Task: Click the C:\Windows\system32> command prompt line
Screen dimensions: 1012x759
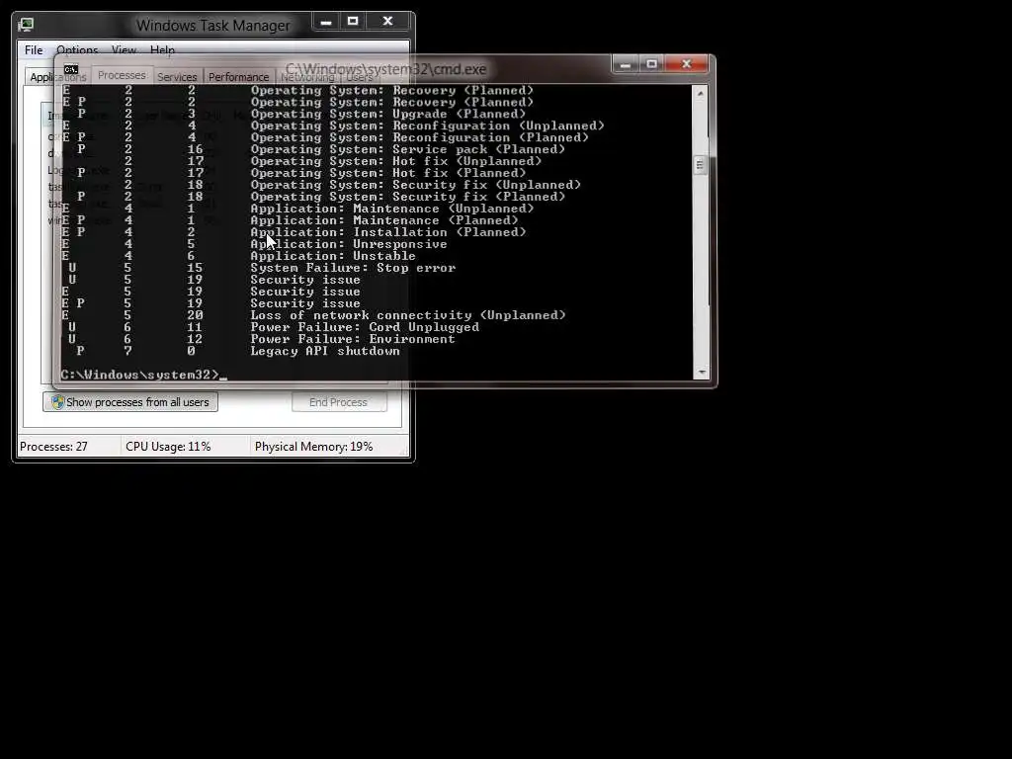Action: [x=143, y=375]
